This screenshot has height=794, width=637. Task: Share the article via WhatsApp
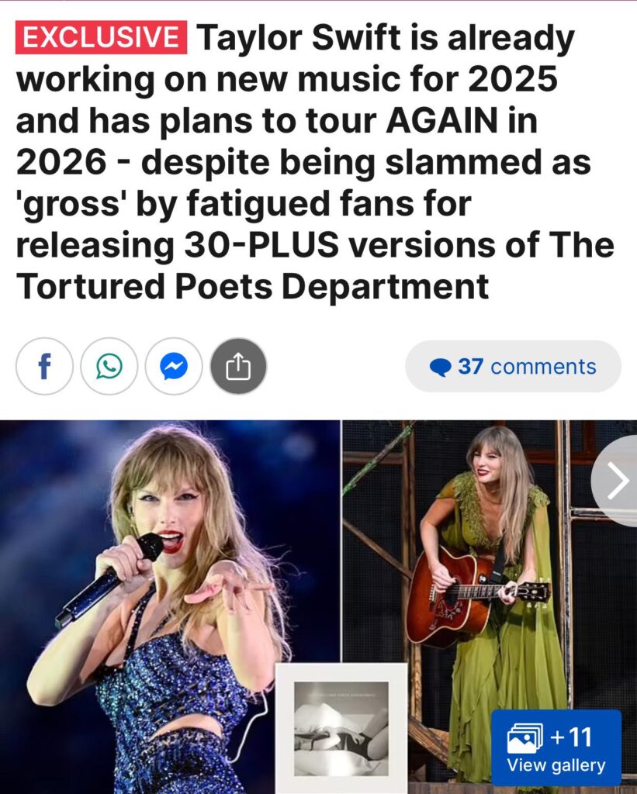tap(109, 366)
